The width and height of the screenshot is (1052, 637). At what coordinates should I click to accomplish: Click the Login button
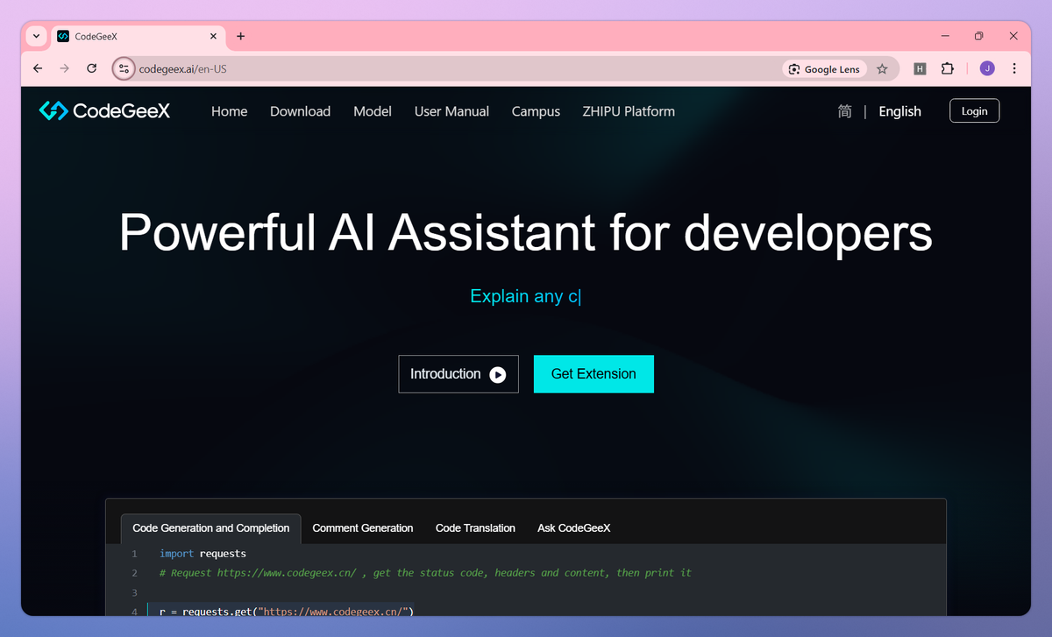pyautogui.click(x=974, y=110)
